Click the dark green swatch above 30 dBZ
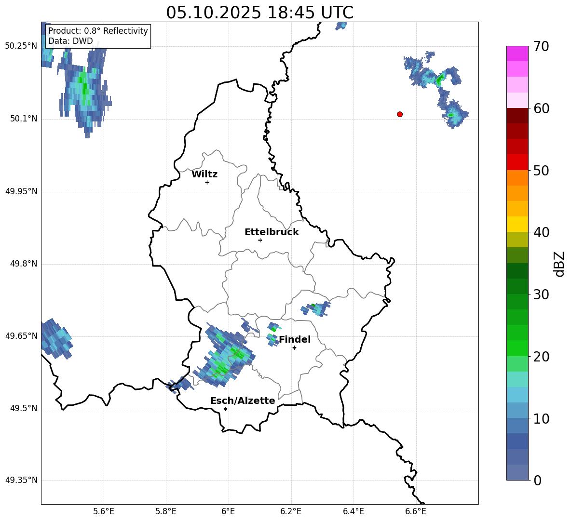This screenshot has height=521, width=571. [x=517, y=286]
